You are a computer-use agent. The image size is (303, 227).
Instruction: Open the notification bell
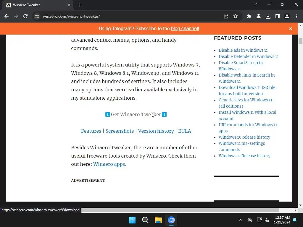click(x=295, y=220)
